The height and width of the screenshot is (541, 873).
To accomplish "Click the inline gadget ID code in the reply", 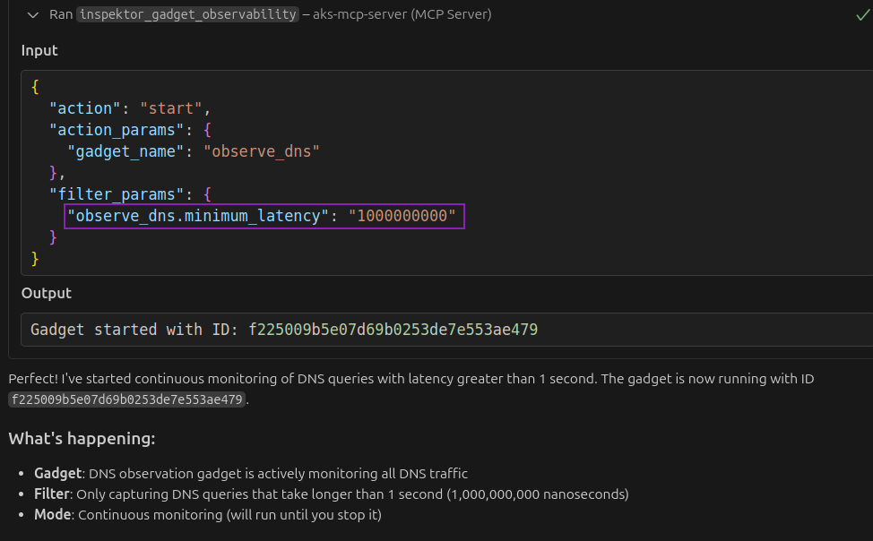I will [x=127, y=399].
